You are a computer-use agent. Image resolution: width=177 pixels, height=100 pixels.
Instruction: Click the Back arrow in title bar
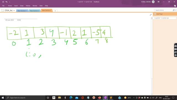coord(3,2)
